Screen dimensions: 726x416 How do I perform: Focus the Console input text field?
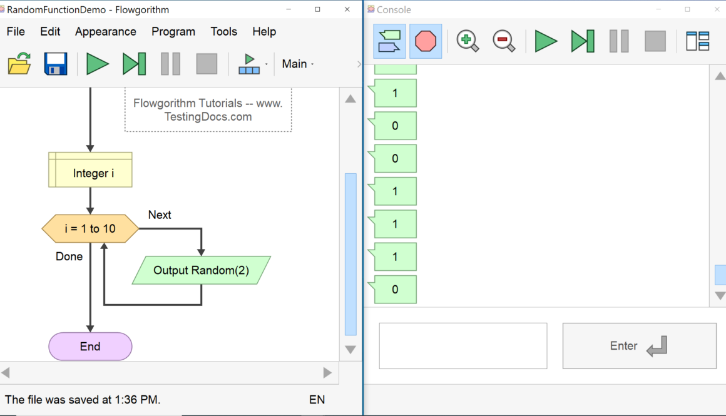pyautogui.click(x=463, y=346)
